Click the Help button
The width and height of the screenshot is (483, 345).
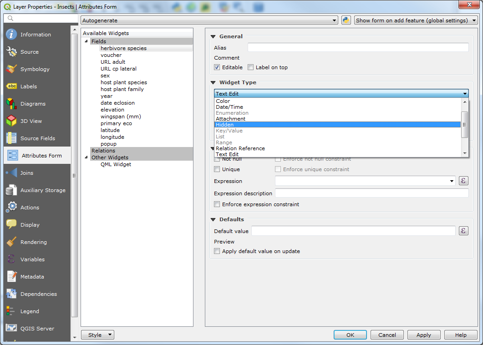(x=461, y=335)
